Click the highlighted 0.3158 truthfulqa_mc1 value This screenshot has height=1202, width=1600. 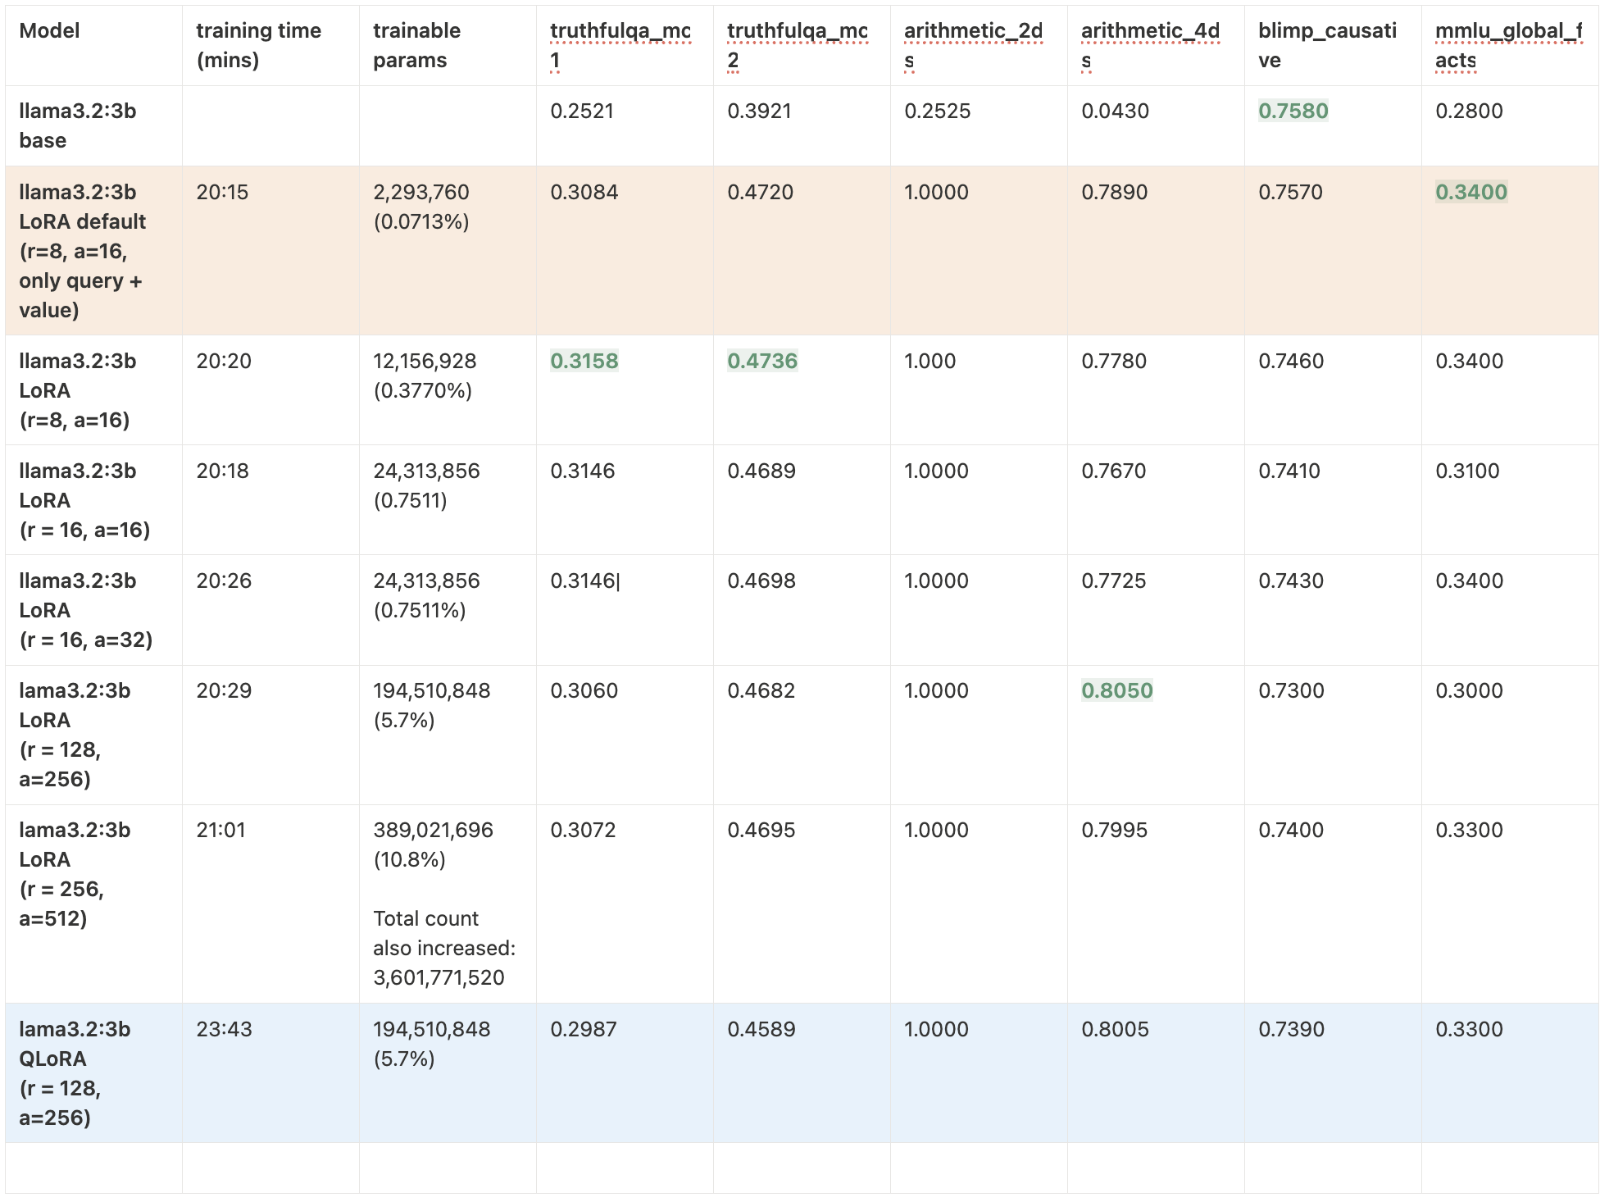click(x=584, y=361)
